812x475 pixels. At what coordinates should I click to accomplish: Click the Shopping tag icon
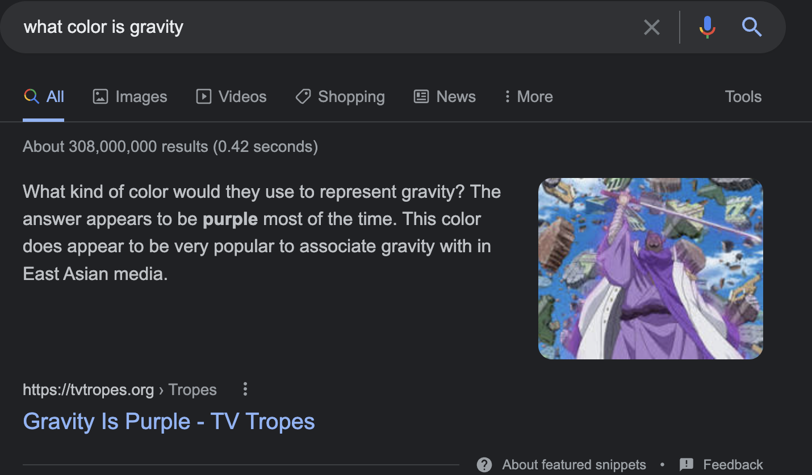[x=303, y=96]
